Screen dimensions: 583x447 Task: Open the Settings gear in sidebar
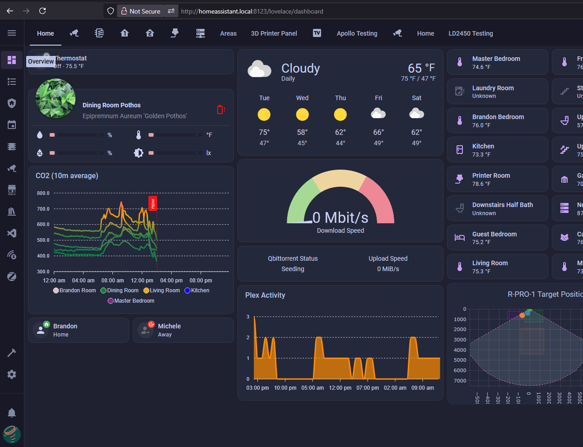[x=12, y=374]
